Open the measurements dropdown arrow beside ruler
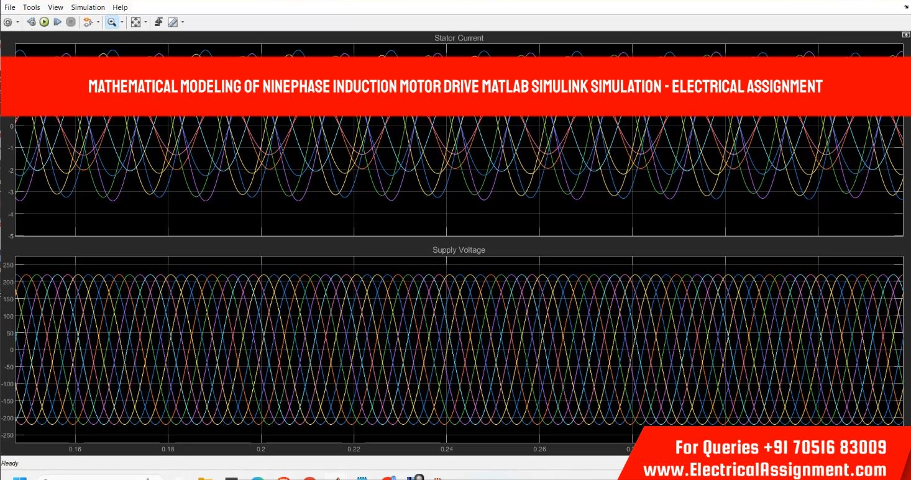 (x=183, y=22)
